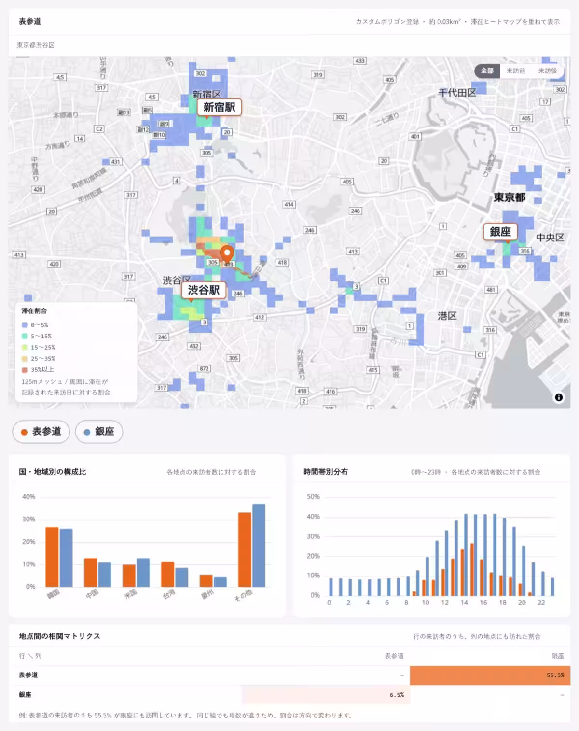The width and height of the screenshot is (579, 731).
Task: Select the 全部 map filter tab
Action: [487, 70]
